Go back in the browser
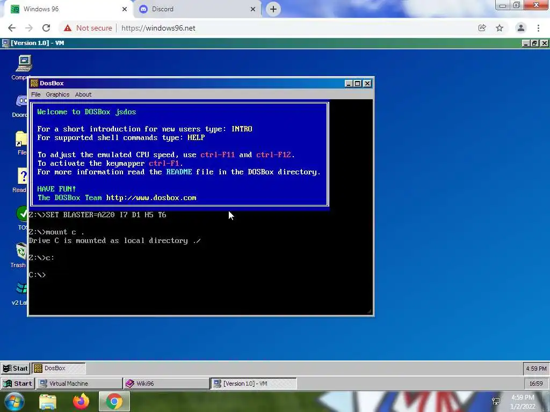The height and width of the screenshot is (412, 550). pos(12,28)
